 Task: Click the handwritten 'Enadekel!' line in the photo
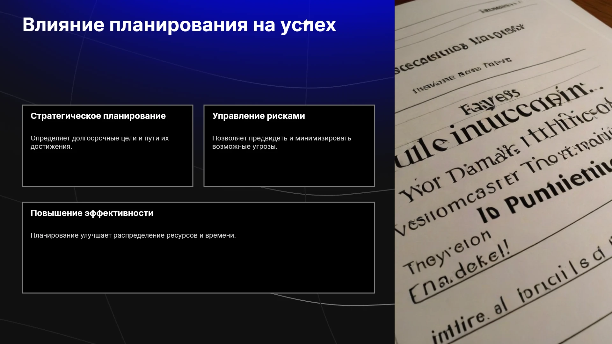pyautogui.click(x=459, y=274)
